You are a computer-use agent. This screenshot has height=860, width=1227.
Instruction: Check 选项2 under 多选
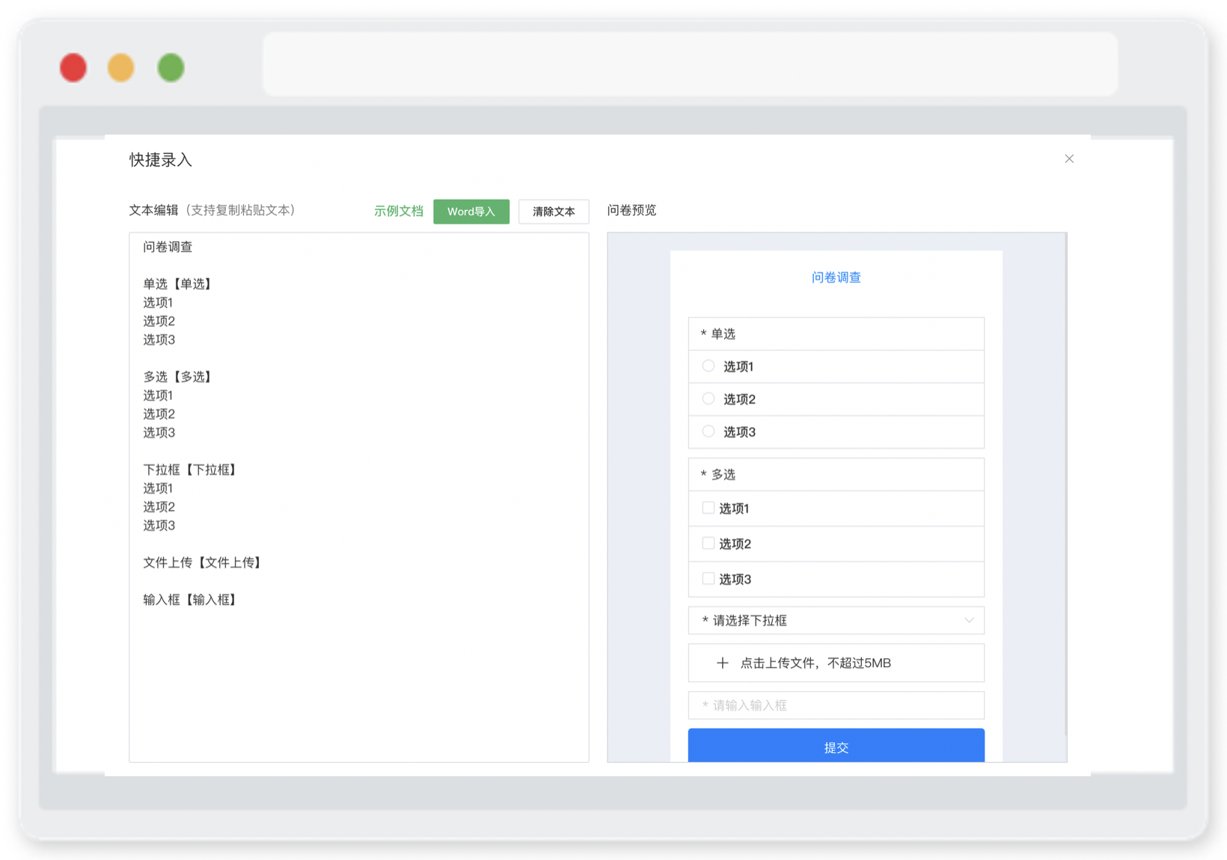[708, 543]
